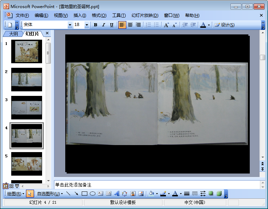Open the 编辑(E) menu
This screenshot has width=268, height=209.
click(41, 15)
